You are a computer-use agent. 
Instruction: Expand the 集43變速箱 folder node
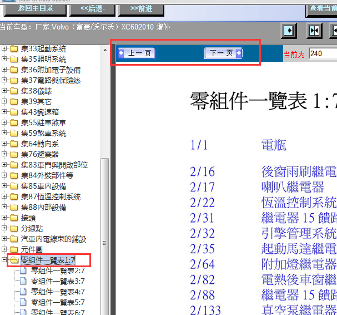4,112
